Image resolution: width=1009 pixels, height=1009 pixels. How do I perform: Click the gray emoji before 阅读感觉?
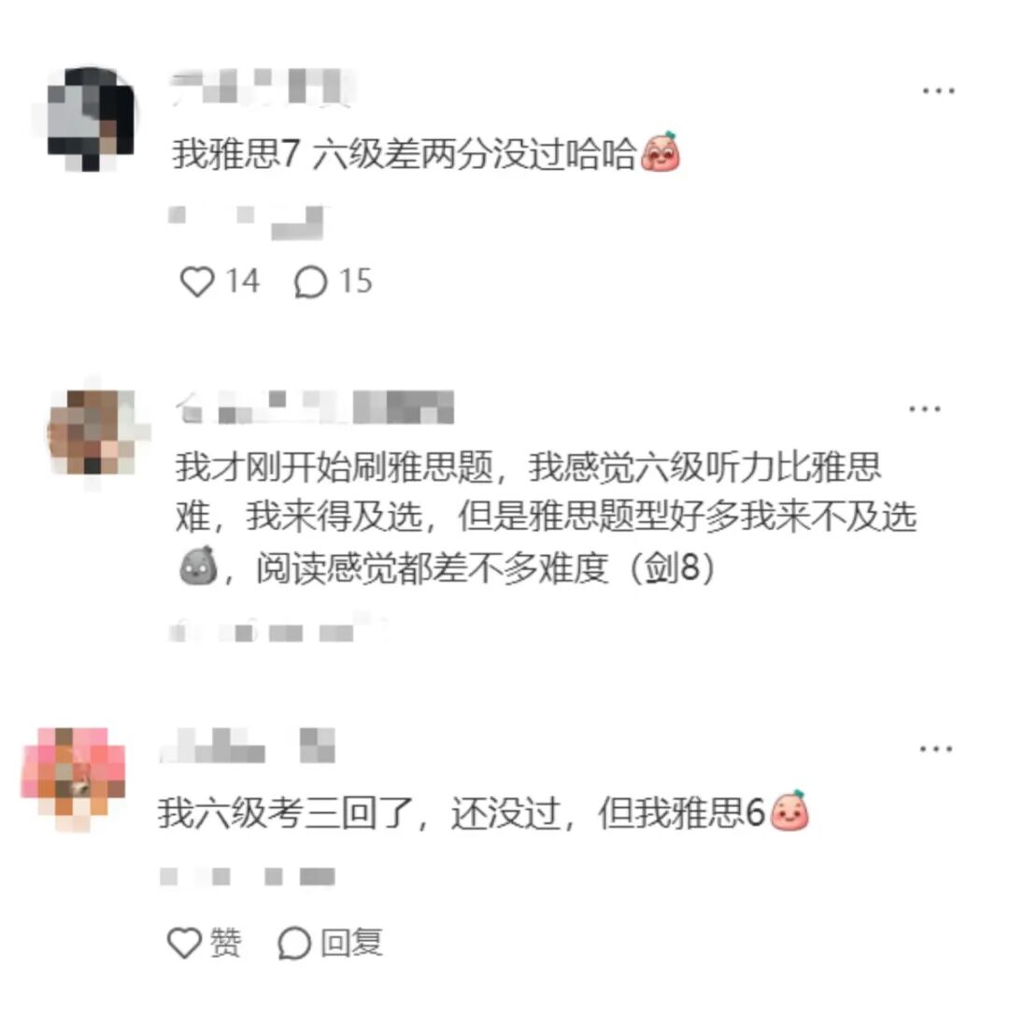pos(198,565)
